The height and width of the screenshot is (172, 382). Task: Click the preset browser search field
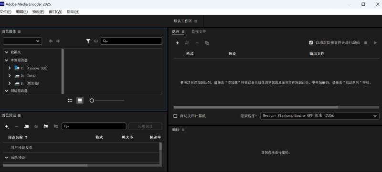[x=94, y=126]
